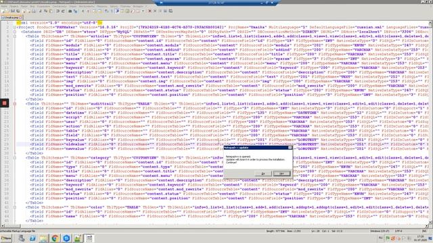
Task: Select the Unaika.pnp document tab
Action: pos(11,18)
